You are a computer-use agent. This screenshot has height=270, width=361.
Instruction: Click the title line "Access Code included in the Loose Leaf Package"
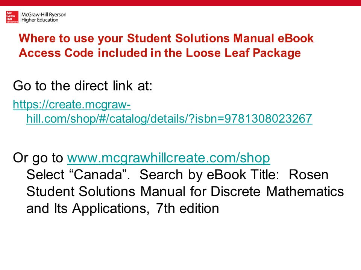point(160,53)
